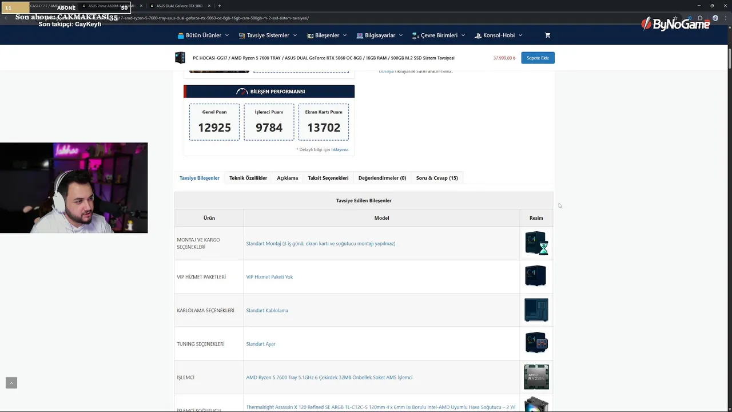The height and width of the screenshot is (412, 732).
Task: Click the Tavsiye Edilen Bileşenler table header
Action: click(364, 200)
